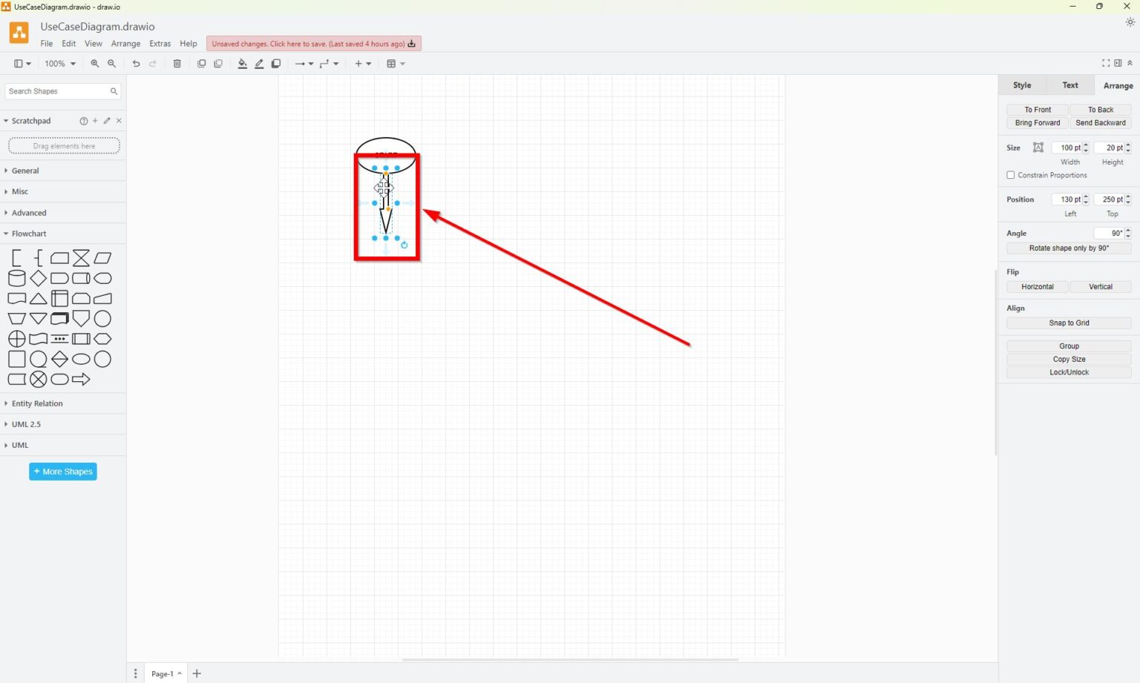Click the Shadow toggle icon in the toolbar
Viewport: 1140px width, 683px height.
click(x=275, y=64)
